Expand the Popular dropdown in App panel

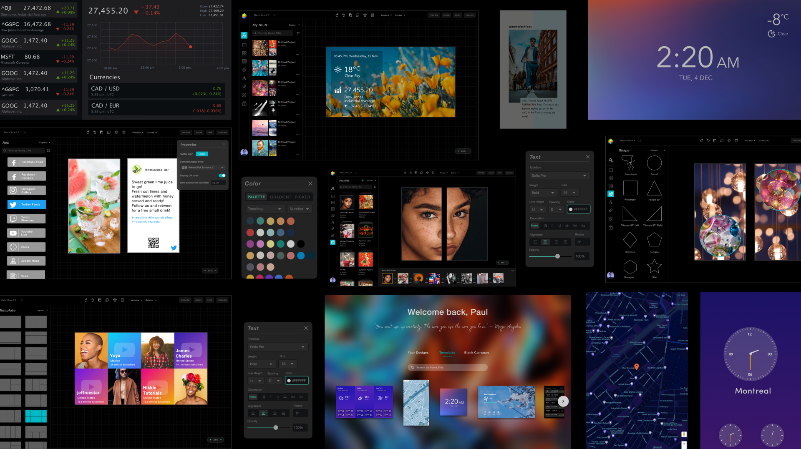[x=45, y=143]
